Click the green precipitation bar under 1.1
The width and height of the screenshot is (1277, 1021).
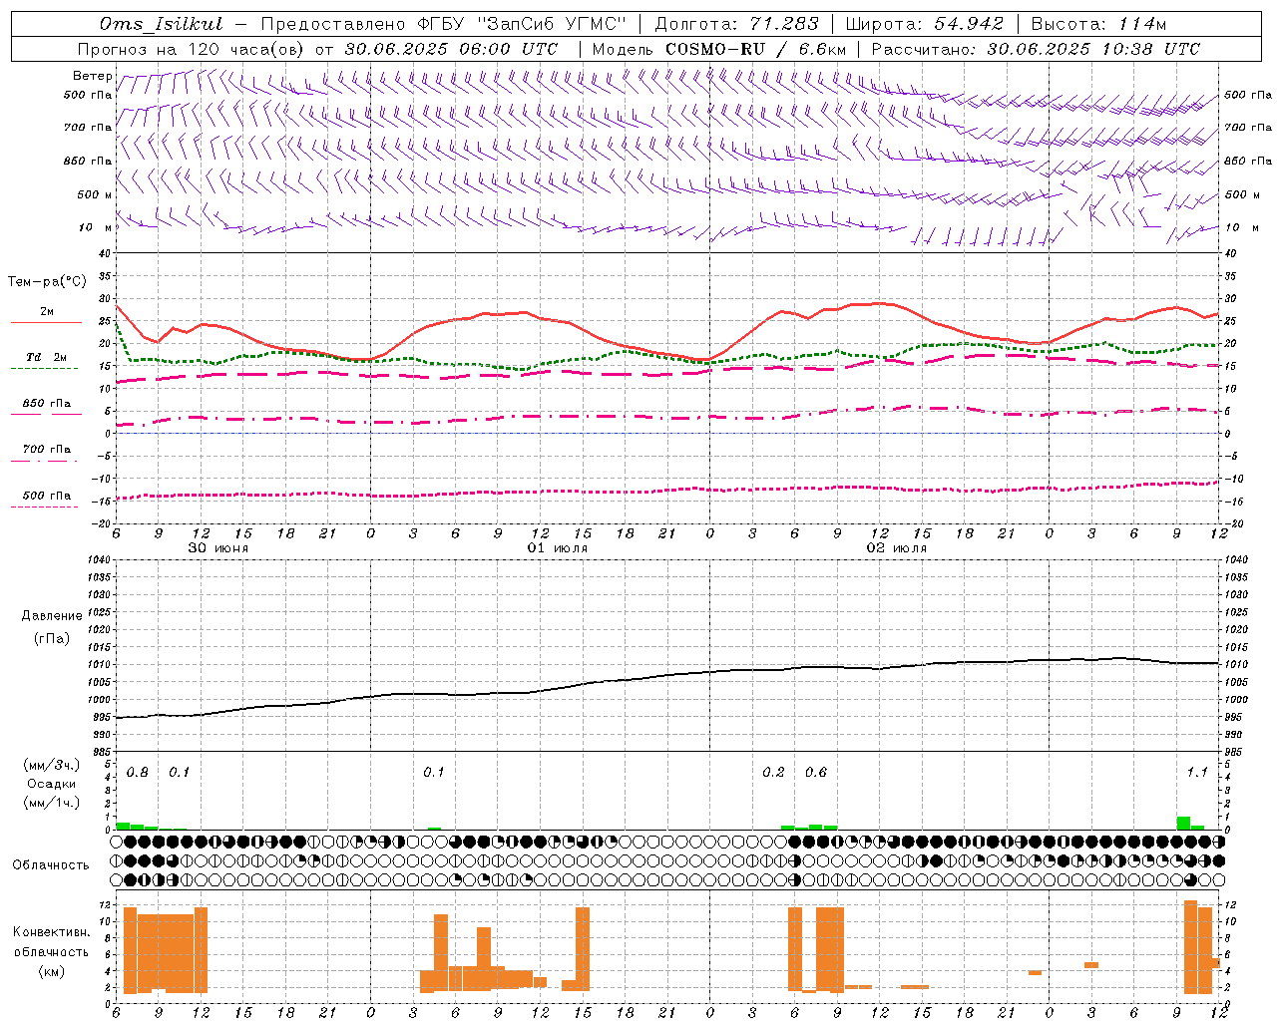click(1183, 824)
